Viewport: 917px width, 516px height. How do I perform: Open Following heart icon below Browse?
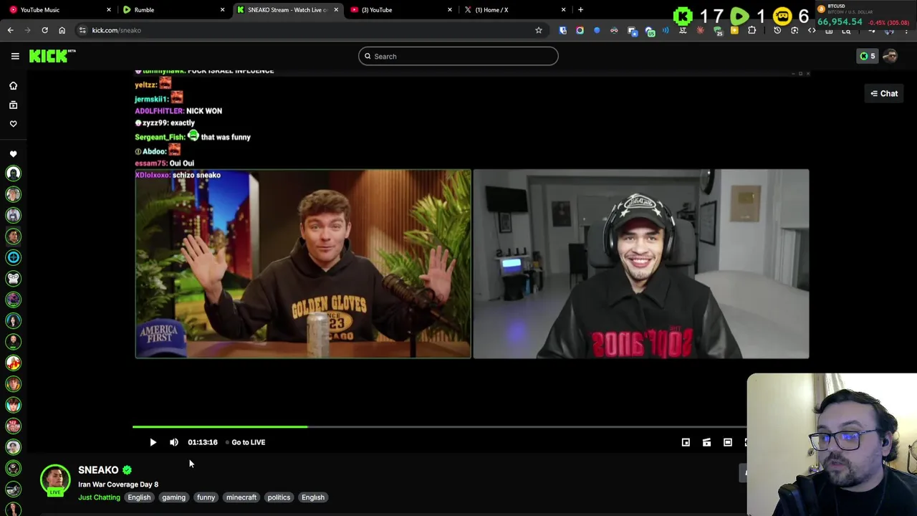coord(13,124)
